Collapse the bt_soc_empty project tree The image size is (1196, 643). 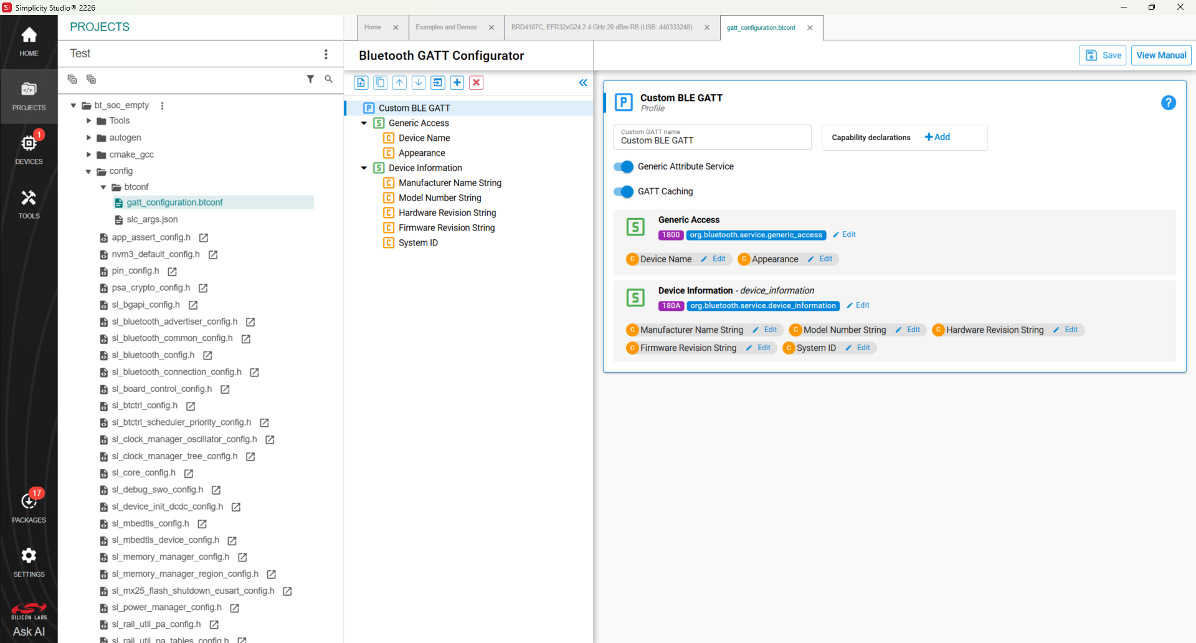[74, 105]
